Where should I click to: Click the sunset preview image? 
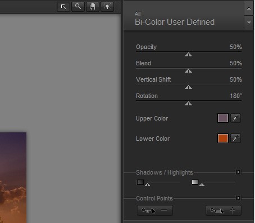[13, 177]
